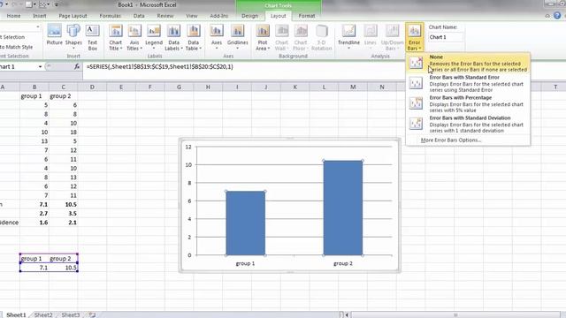This screenshot has height=318, width=566.
Task: Click the greyed Chart Wall icon
Action: (x=281, y=32)
